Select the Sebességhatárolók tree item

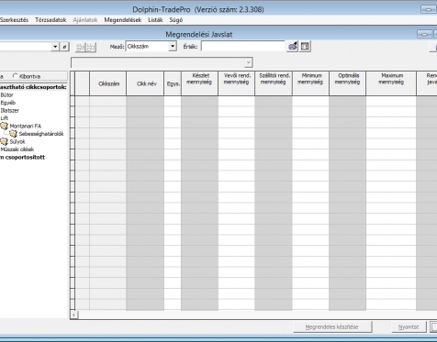pos(41,134)
